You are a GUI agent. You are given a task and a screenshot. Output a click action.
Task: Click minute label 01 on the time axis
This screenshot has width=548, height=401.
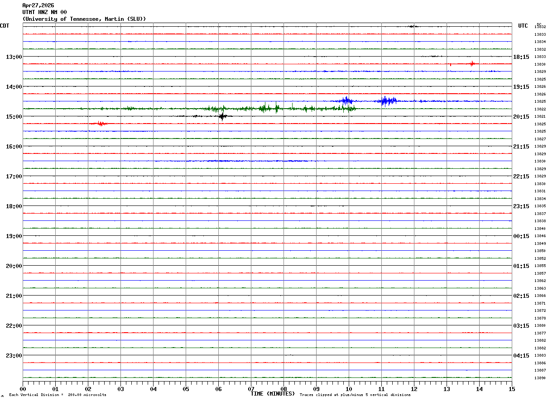click(55, 389)
